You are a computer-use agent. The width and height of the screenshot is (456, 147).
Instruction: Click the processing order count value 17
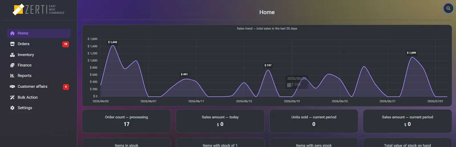pos(127,124)
